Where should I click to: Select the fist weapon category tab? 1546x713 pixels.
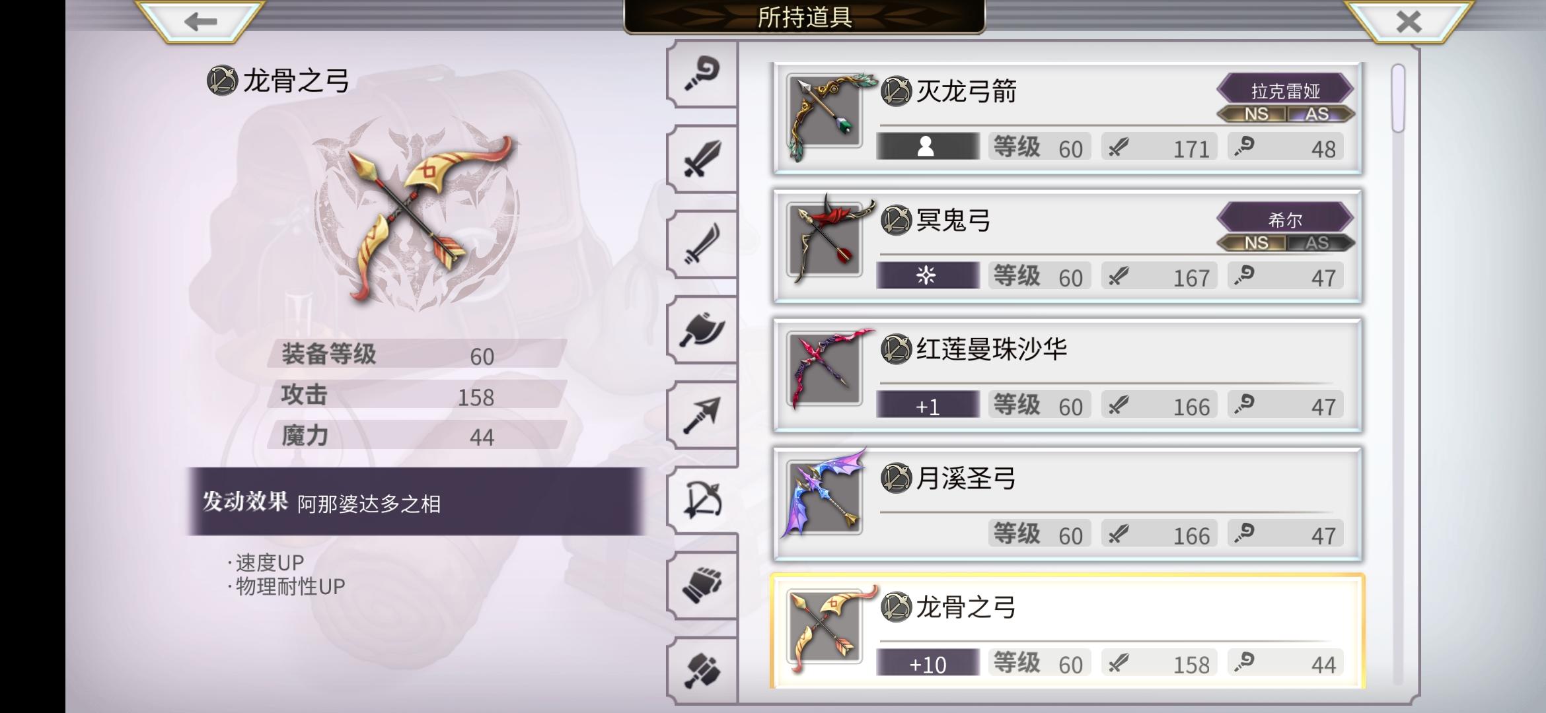click(702, 585)
